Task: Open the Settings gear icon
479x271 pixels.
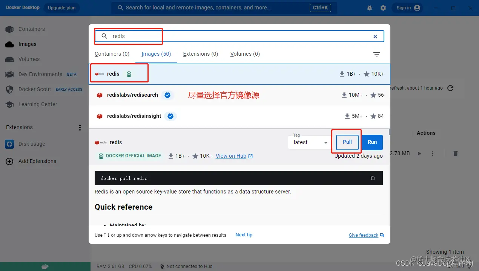Action: 383,8
